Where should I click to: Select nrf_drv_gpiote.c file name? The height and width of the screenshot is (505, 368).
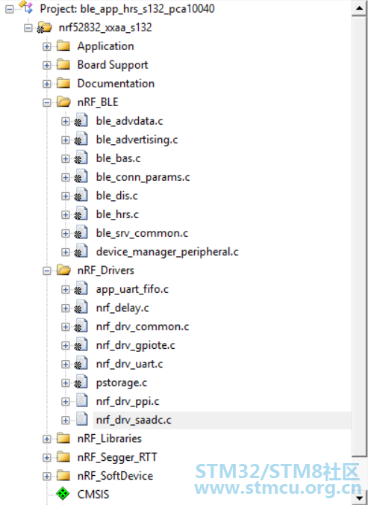coord(135,345)
